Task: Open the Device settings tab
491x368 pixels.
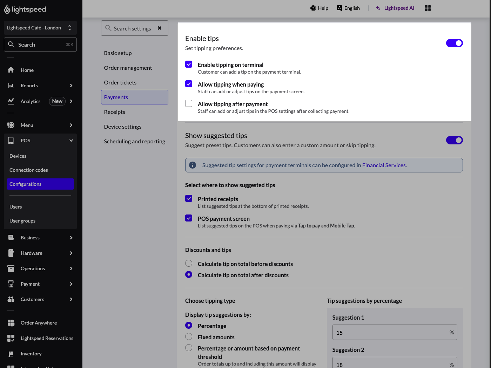Action: tap(122, 127)
